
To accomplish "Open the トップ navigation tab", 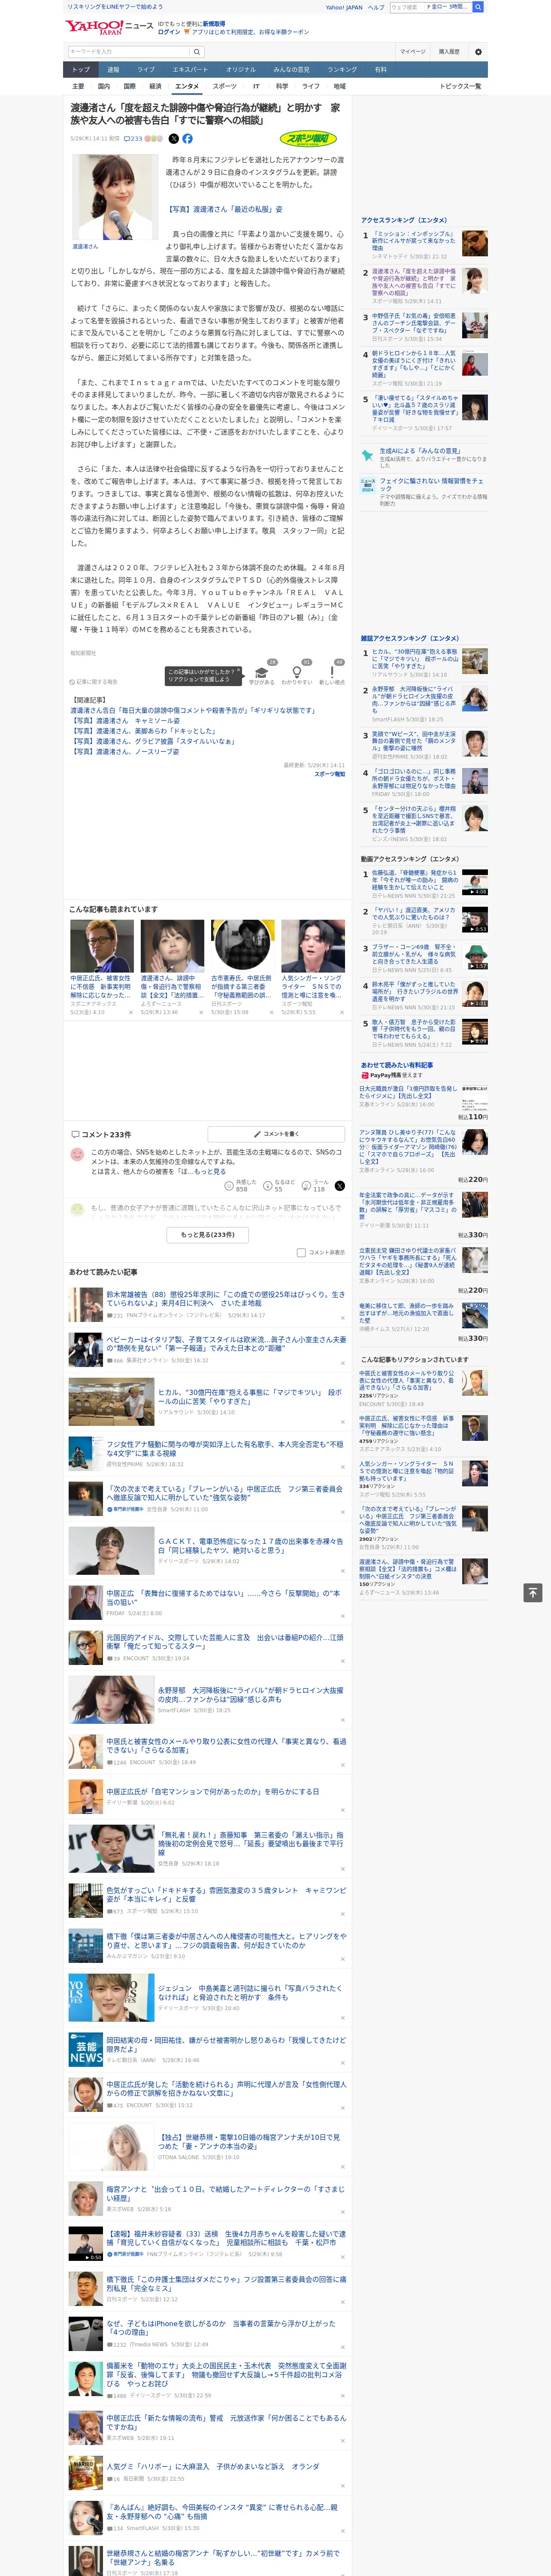I will (x=81, y=70).
